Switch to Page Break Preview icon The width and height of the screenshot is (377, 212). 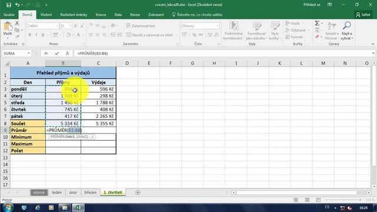pos(318,200)
